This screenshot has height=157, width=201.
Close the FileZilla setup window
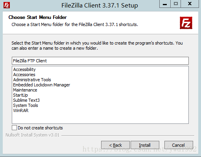pos(190,4)
